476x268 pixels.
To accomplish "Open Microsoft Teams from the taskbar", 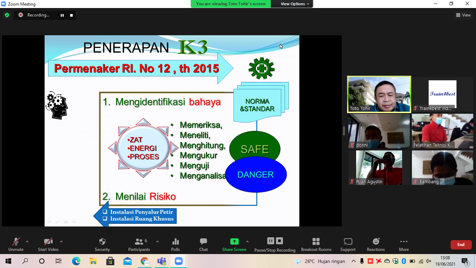I will coord(162,261).
